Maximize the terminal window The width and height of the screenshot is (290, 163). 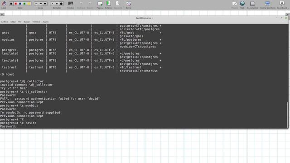click(x=281, y=18)
